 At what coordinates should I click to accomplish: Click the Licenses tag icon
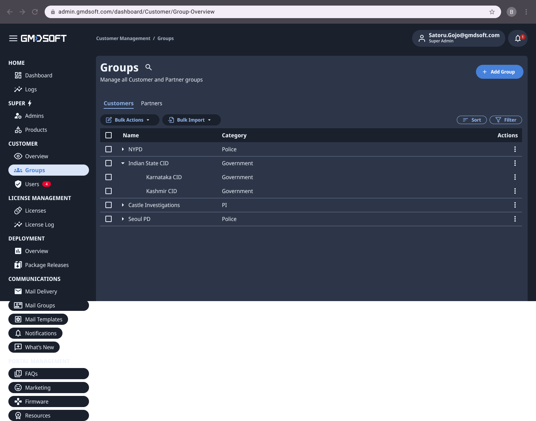18,210
